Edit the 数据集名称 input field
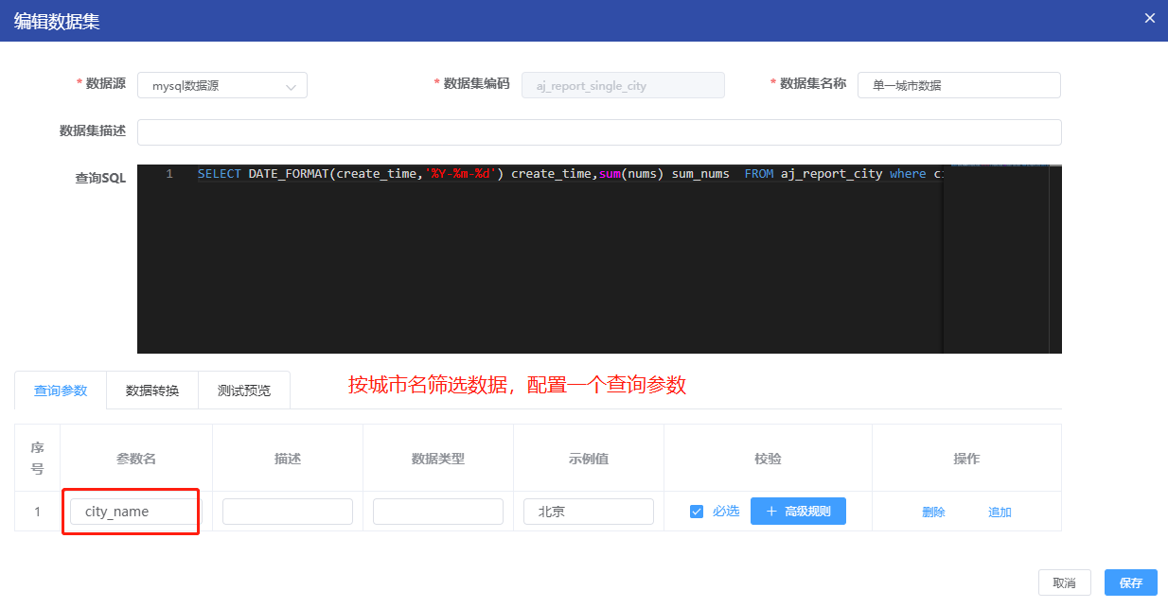This screenshot has width=1168, height=608. coord(958,85)
